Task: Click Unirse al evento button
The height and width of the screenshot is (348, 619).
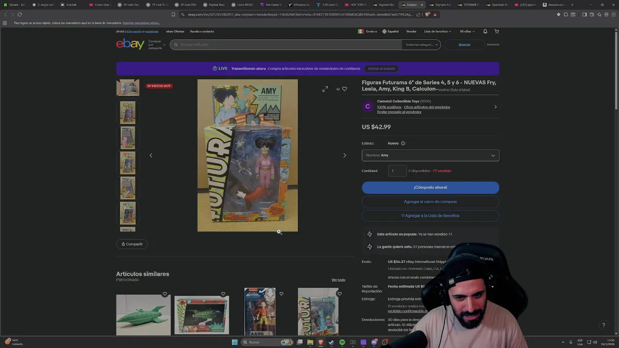Action: click(382, 69)
